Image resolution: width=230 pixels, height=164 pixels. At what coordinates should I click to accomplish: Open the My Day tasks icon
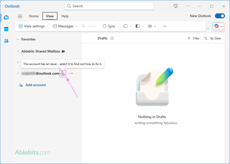click(x=176, y=6)
